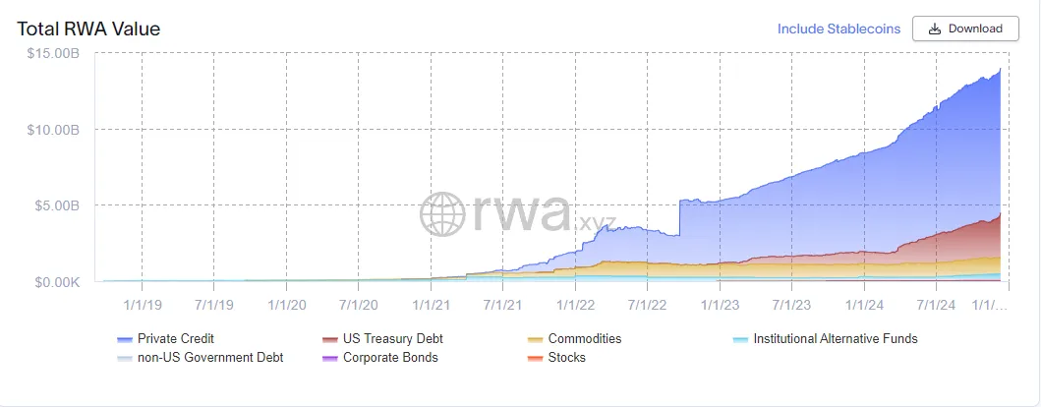1041x407 pixels.
Task: Hide Institutional Alternative Funds series label
Action: tap(836, 339)
